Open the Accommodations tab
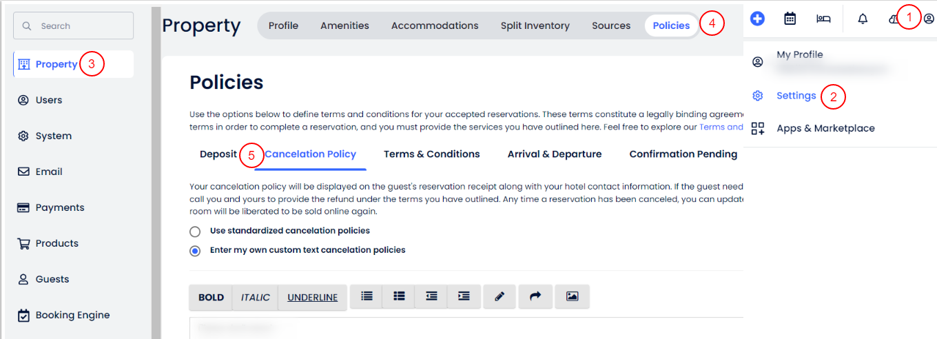This screenshot has height=339, width=937. (x=435, y=25)
